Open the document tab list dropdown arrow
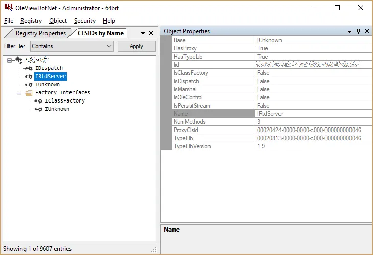373x255 pixels. pos(142,33)
